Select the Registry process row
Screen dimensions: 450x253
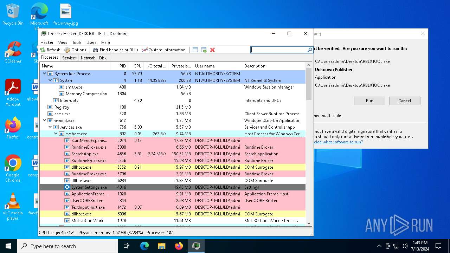(x=172, y=107)
